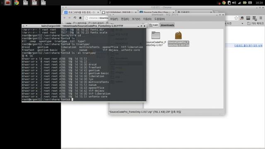Open the 사전 bookmark folder
Image resolution: width=265 pixels, height=149 pixels.
tap(229, 23)
